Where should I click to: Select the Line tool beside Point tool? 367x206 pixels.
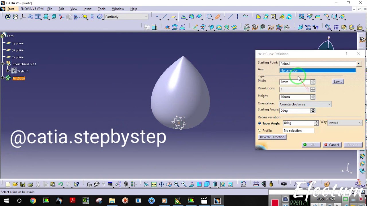tap(165, 17)
